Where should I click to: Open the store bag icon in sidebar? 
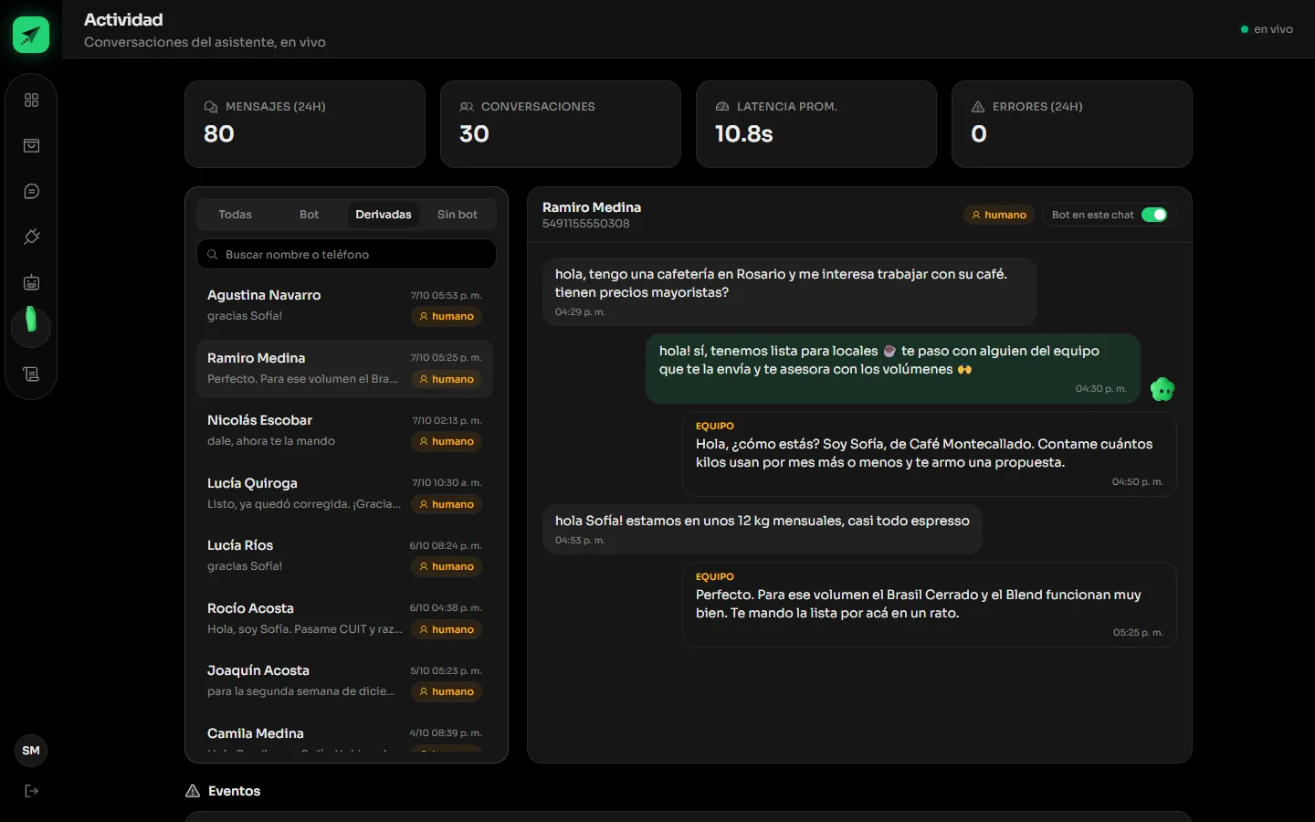pos(31,145)
